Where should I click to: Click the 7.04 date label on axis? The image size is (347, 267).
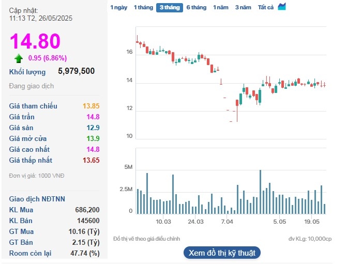tap(227, 222)
